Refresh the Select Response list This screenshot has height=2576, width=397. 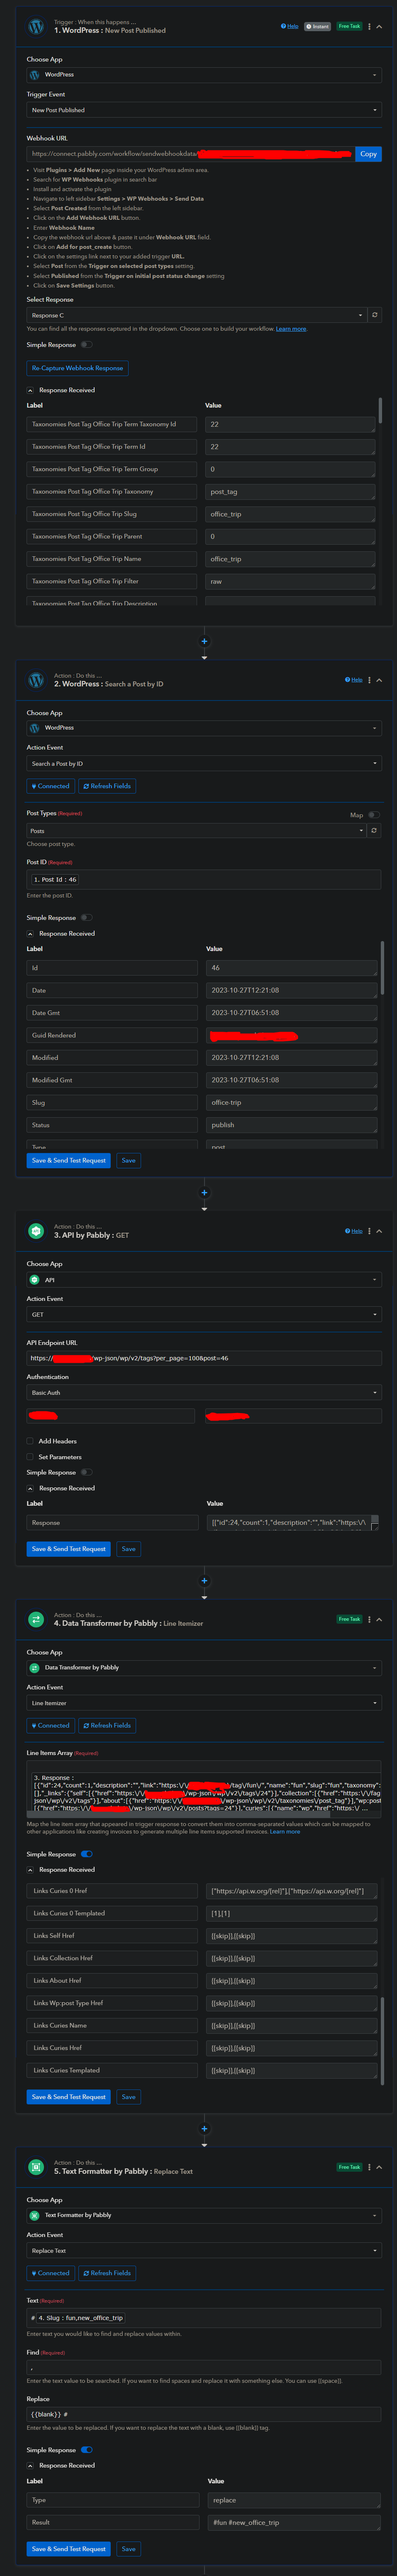[374, 315]
